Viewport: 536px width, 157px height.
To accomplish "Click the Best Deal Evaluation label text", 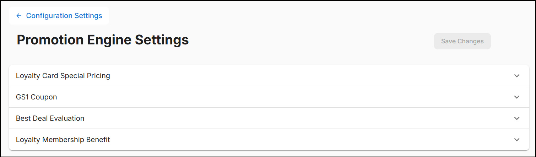I will point(50,118).
